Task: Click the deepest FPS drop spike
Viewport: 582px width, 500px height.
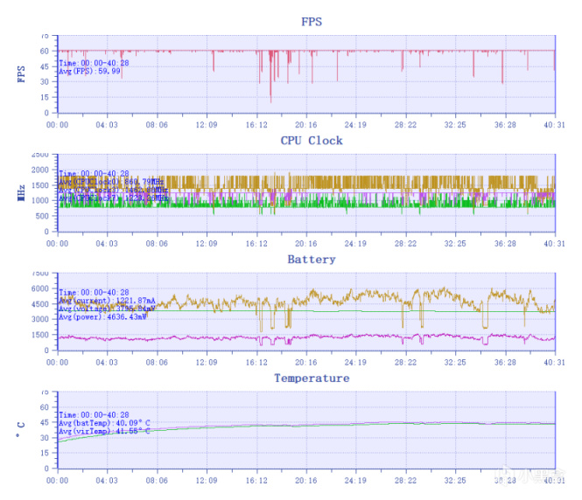Action: tap(270, 99)
